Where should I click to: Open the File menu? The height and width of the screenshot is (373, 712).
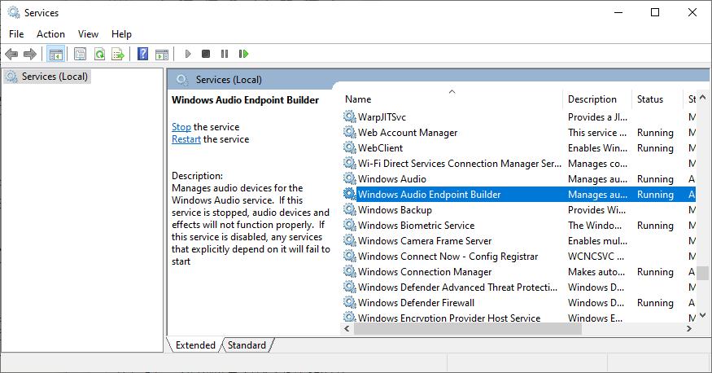(16, 34)
